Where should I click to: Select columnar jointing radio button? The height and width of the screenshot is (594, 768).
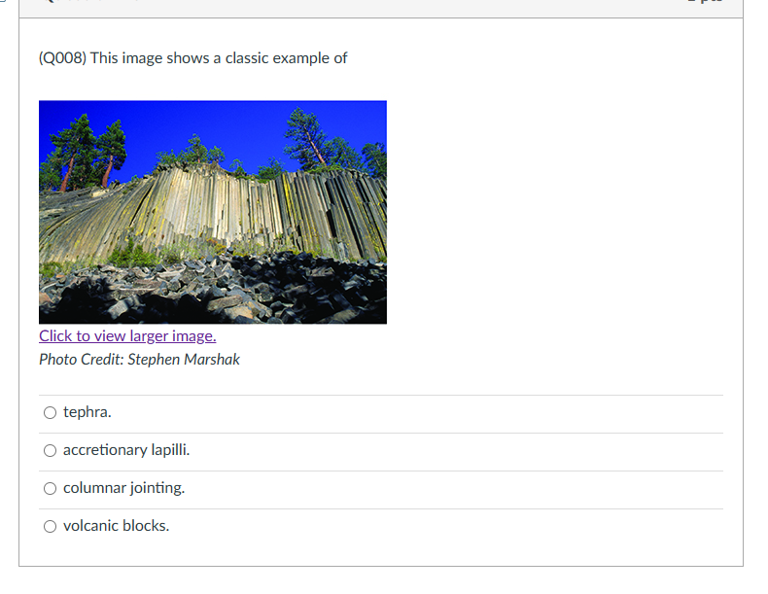[50, 488]
